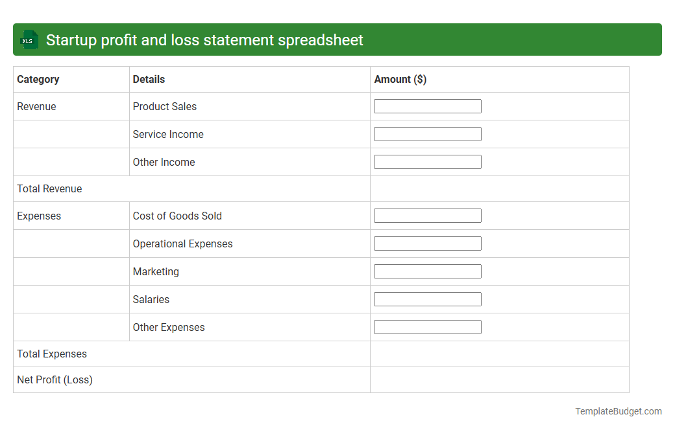Click the Service Income amount box
Viewport: 675px width, 430px height.
(x=427, y=133)
